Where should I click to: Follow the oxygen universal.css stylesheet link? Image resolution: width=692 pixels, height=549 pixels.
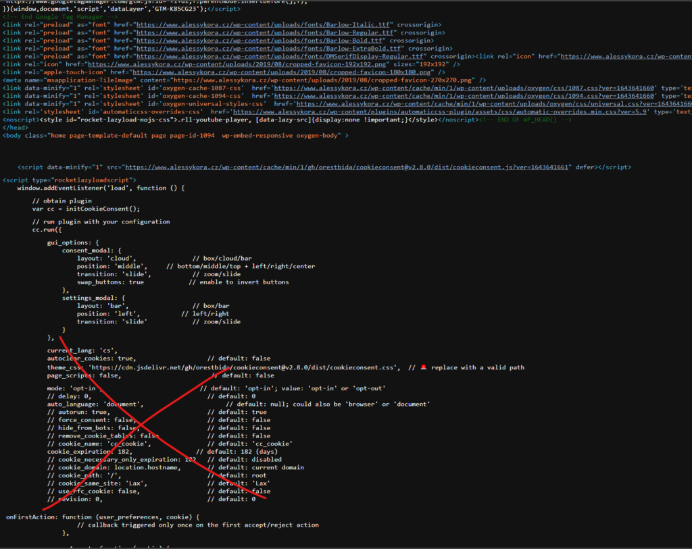click(494, 104)
